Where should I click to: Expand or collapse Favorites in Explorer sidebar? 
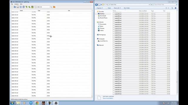tap(101, 12)
